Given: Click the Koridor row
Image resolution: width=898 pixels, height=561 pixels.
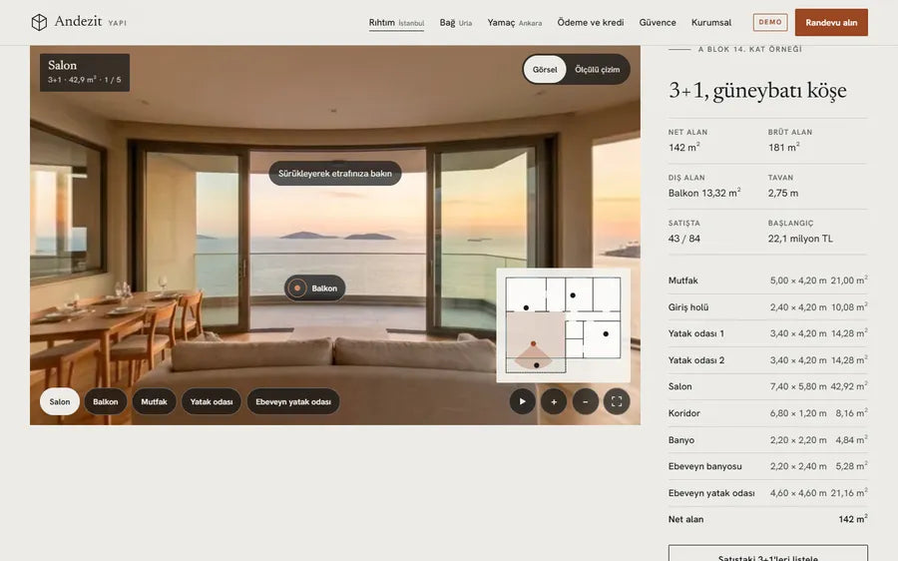Looking at the screenshot, I should (768, 413).
